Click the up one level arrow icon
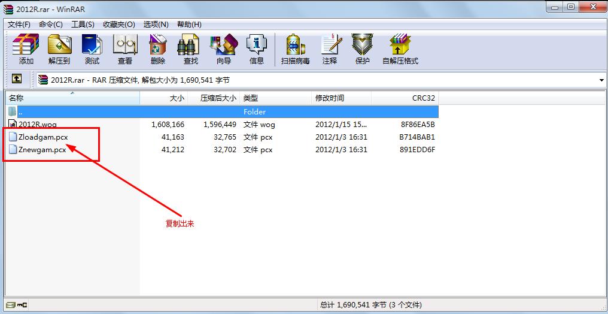This screenshot has height=314, width=608. tap(16, 79)
